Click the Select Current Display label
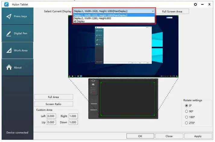Screen dimensions: 215x142 tap(58, 11)
